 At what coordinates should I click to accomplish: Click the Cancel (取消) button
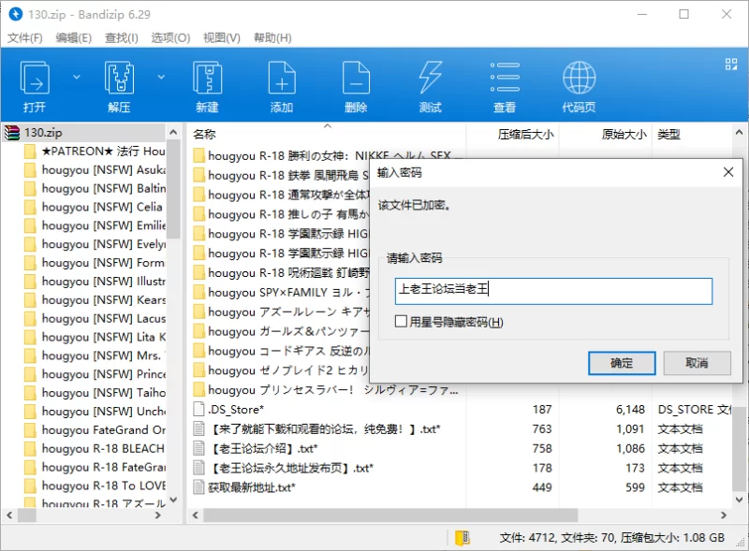pyautogui.click(x=697, y=363)
